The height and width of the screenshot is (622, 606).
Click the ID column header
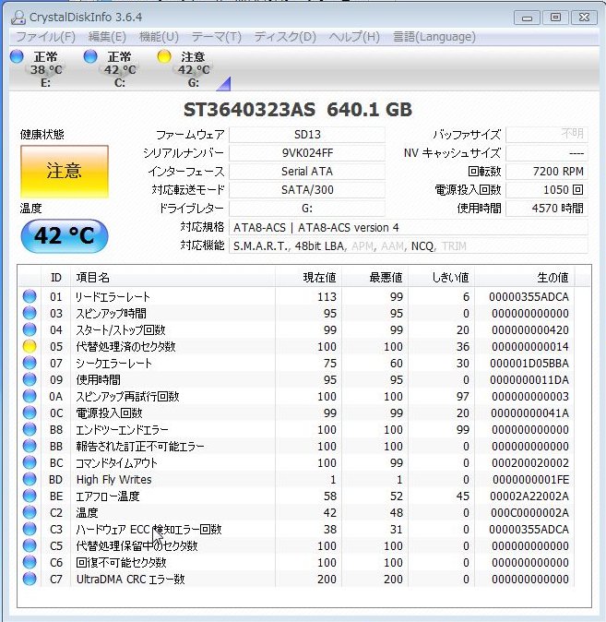pos(55,277)
